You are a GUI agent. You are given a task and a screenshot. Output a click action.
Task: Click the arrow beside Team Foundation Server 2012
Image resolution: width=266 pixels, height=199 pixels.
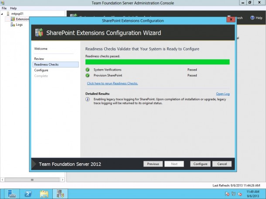[34, 164]
